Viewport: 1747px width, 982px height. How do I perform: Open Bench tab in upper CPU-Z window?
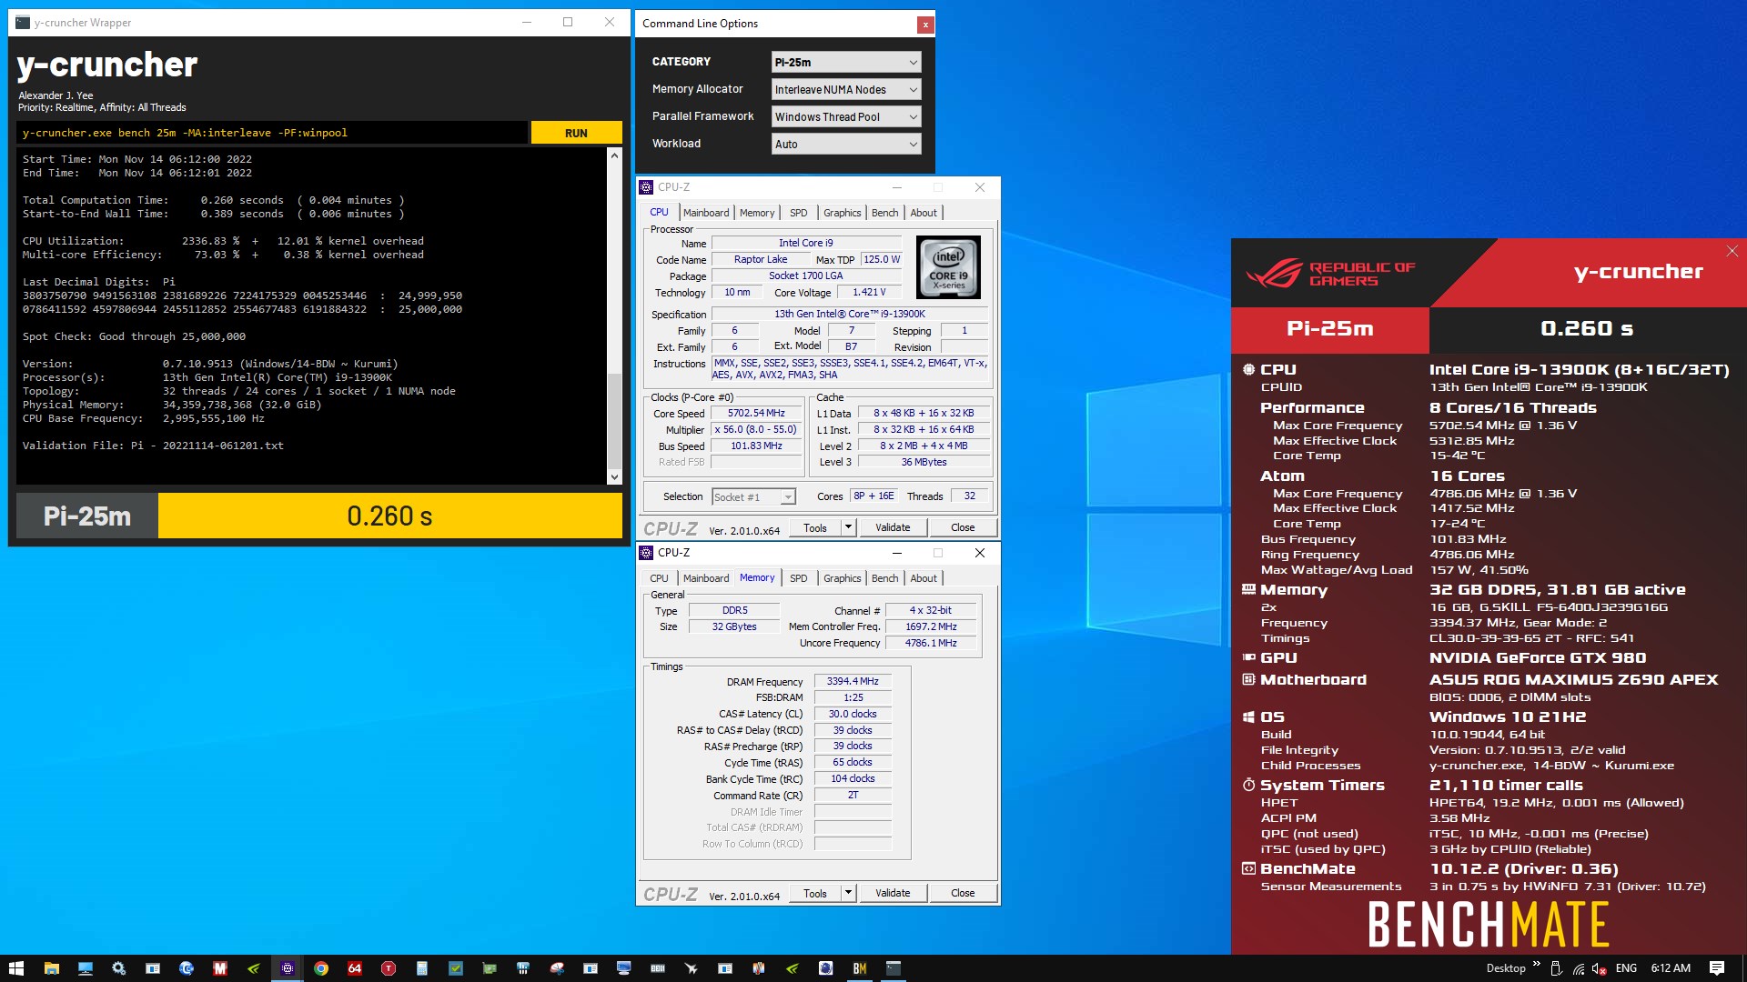tap(884, 213)
